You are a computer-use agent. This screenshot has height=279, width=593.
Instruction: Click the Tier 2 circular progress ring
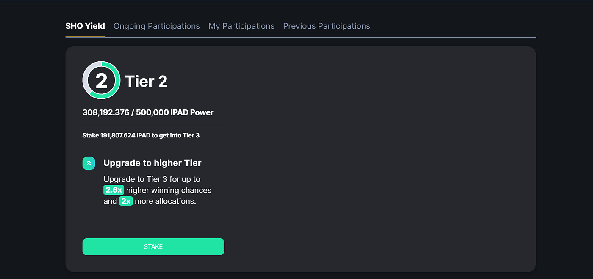click(101, 80)
